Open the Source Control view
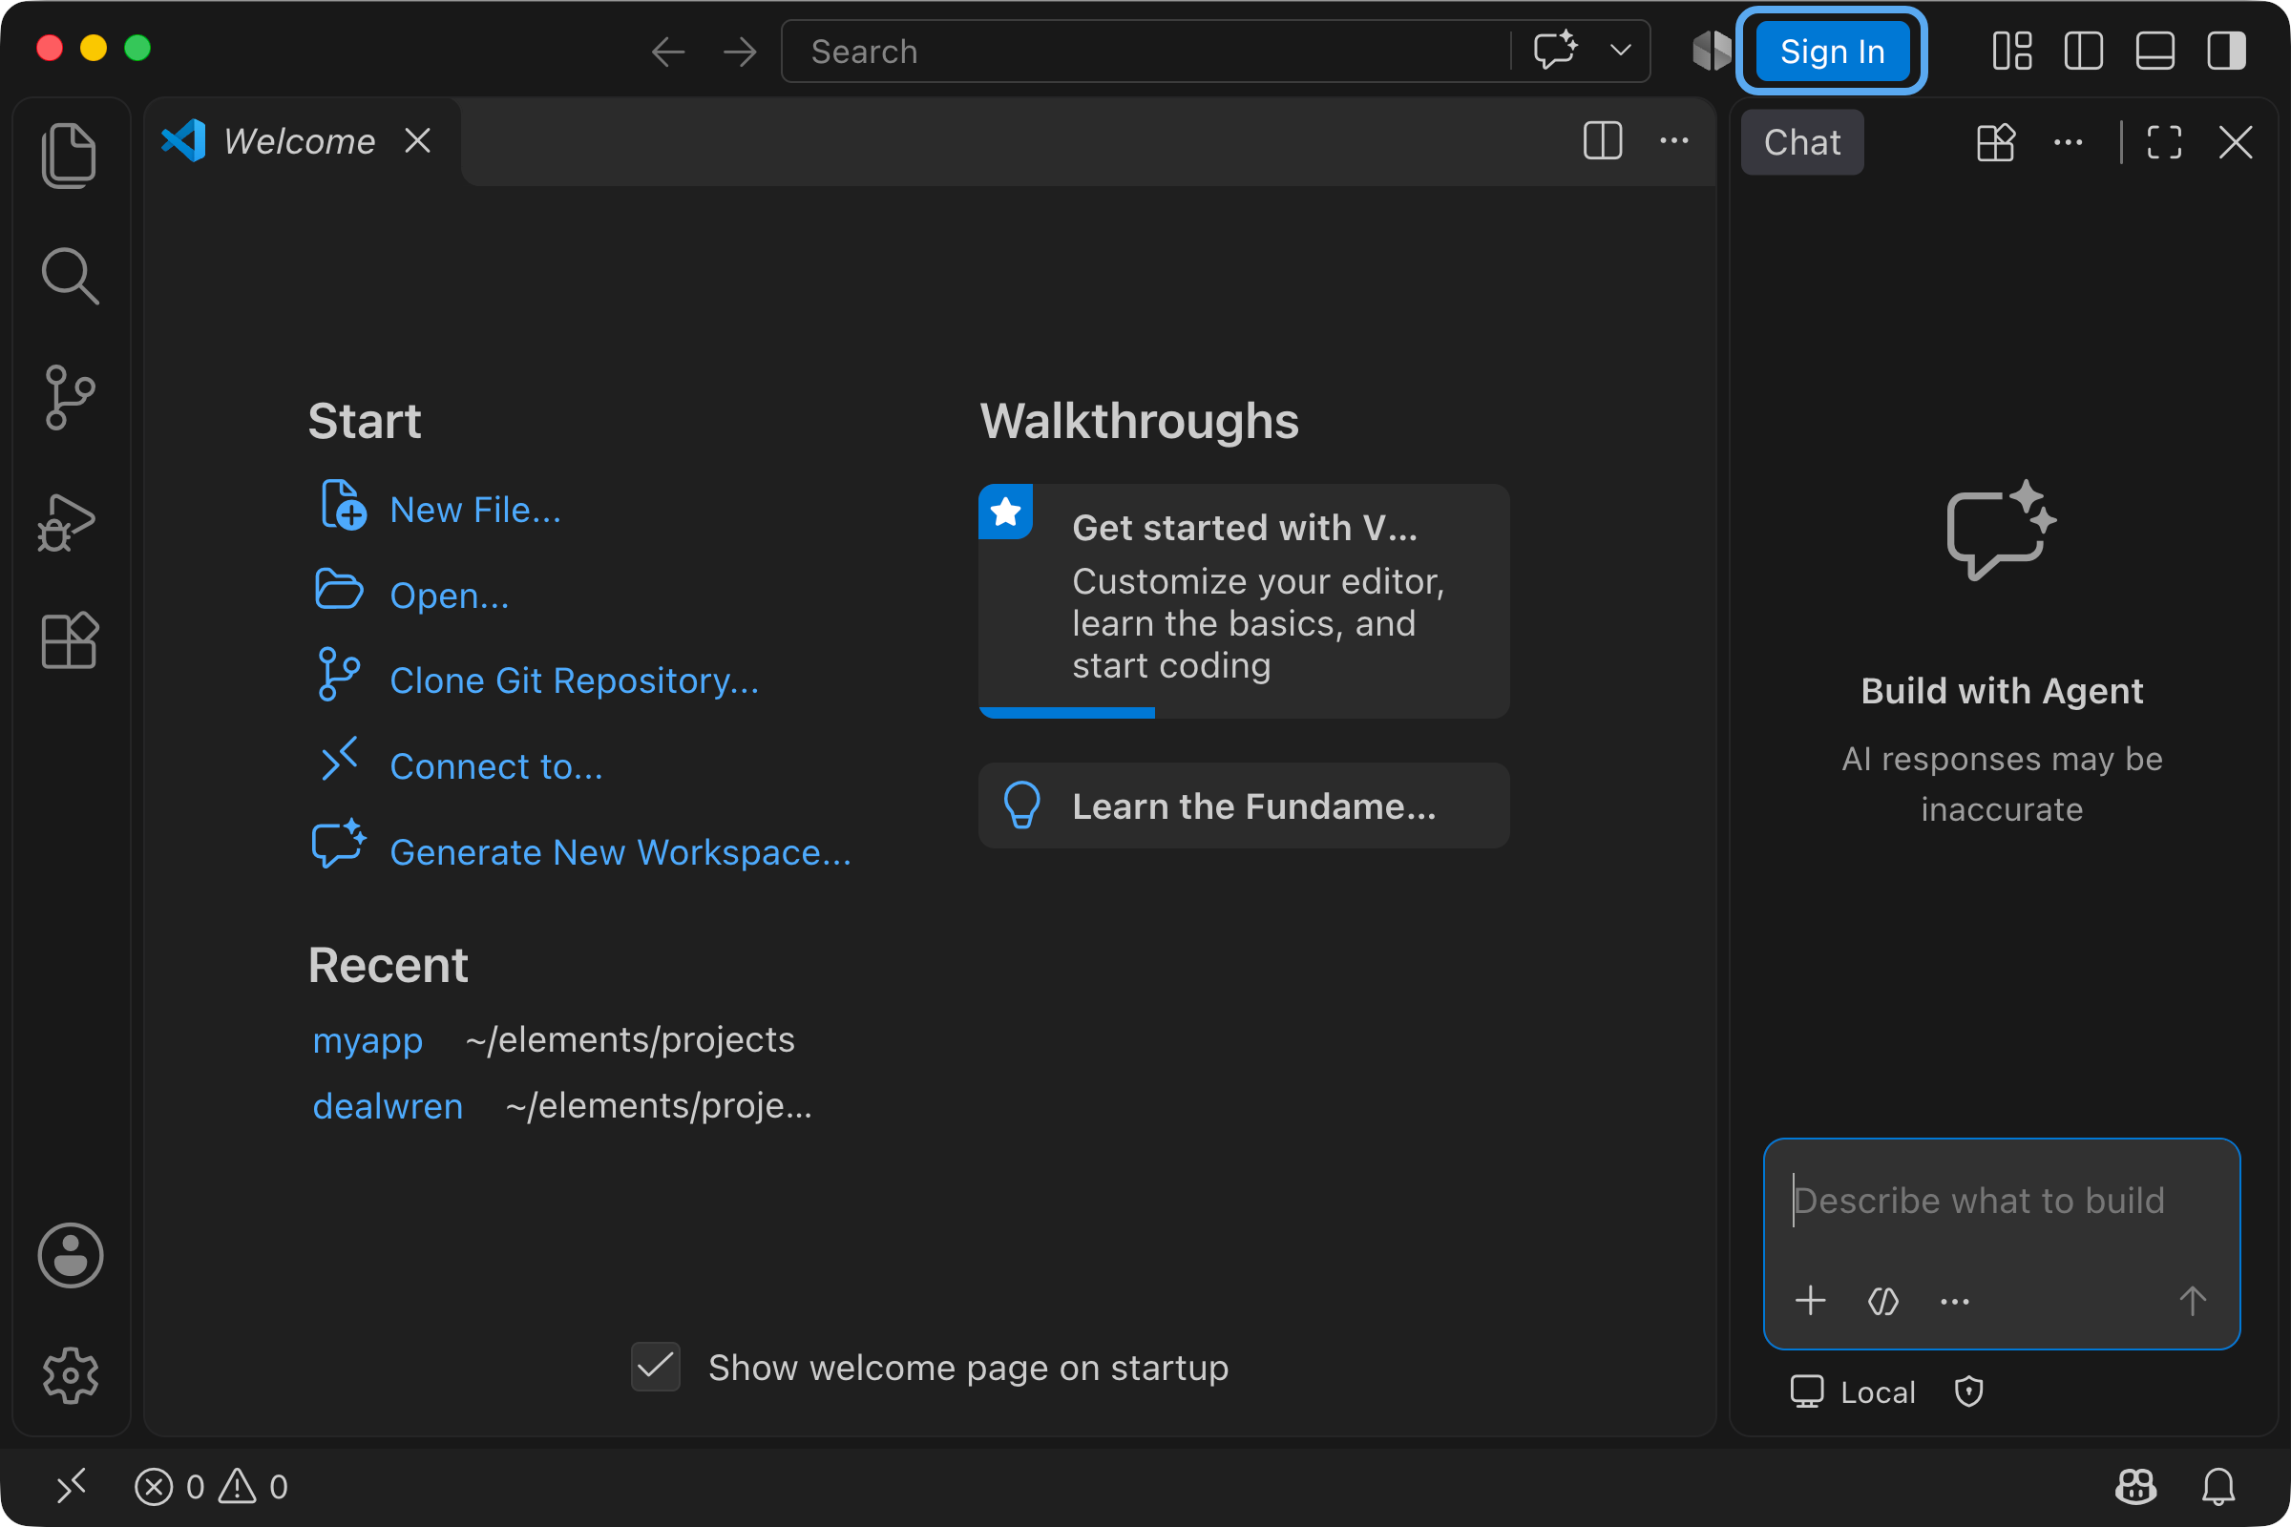The width and height of the screenshot is (2291, 1527). click(69, 397)
